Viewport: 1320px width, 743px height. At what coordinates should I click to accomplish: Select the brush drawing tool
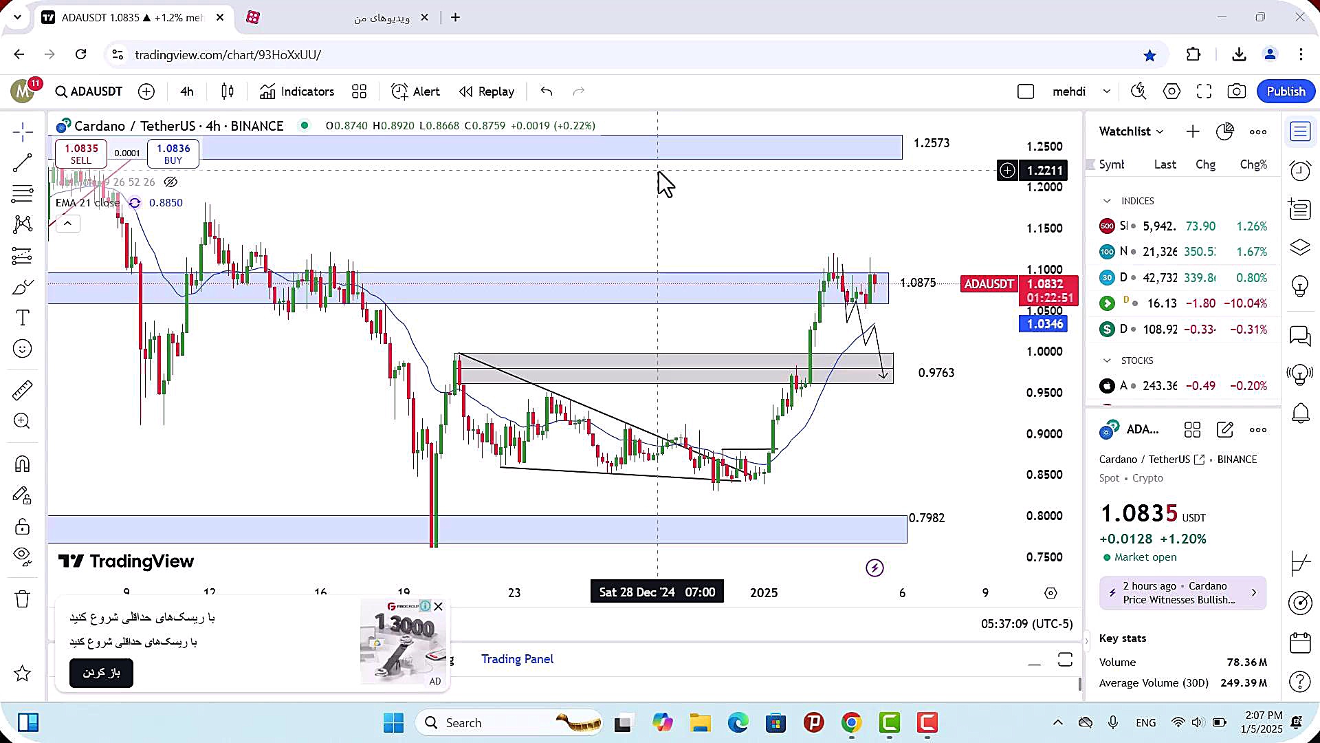[x=23, y=287]
